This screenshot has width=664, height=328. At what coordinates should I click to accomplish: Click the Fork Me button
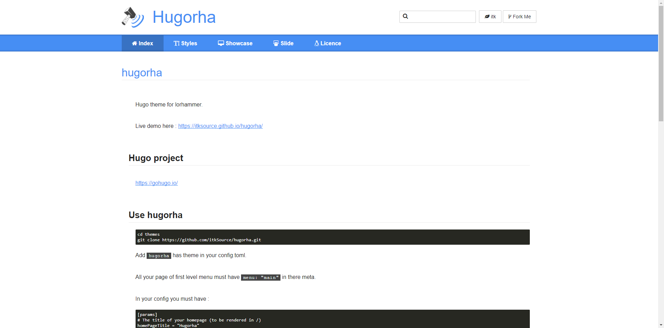(x=519, y=17)
